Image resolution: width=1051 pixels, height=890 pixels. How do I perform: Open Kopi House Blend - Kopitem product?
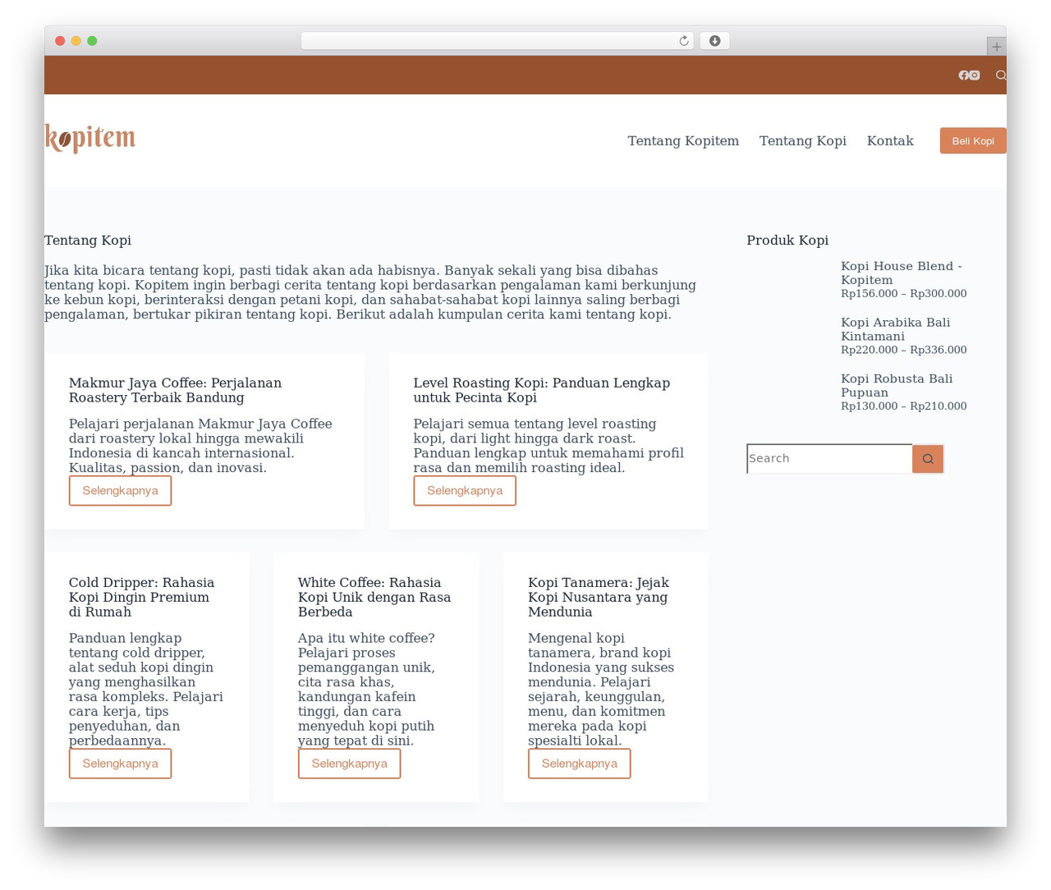[x=902, y=273]
